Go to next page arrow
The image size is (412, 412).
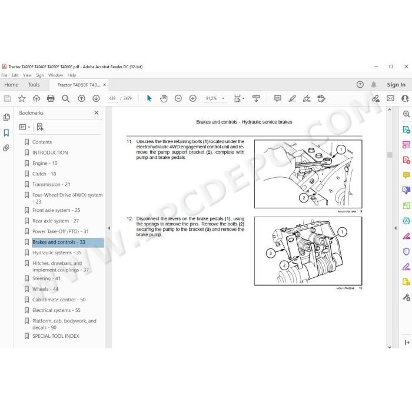[x=96, y=98]
